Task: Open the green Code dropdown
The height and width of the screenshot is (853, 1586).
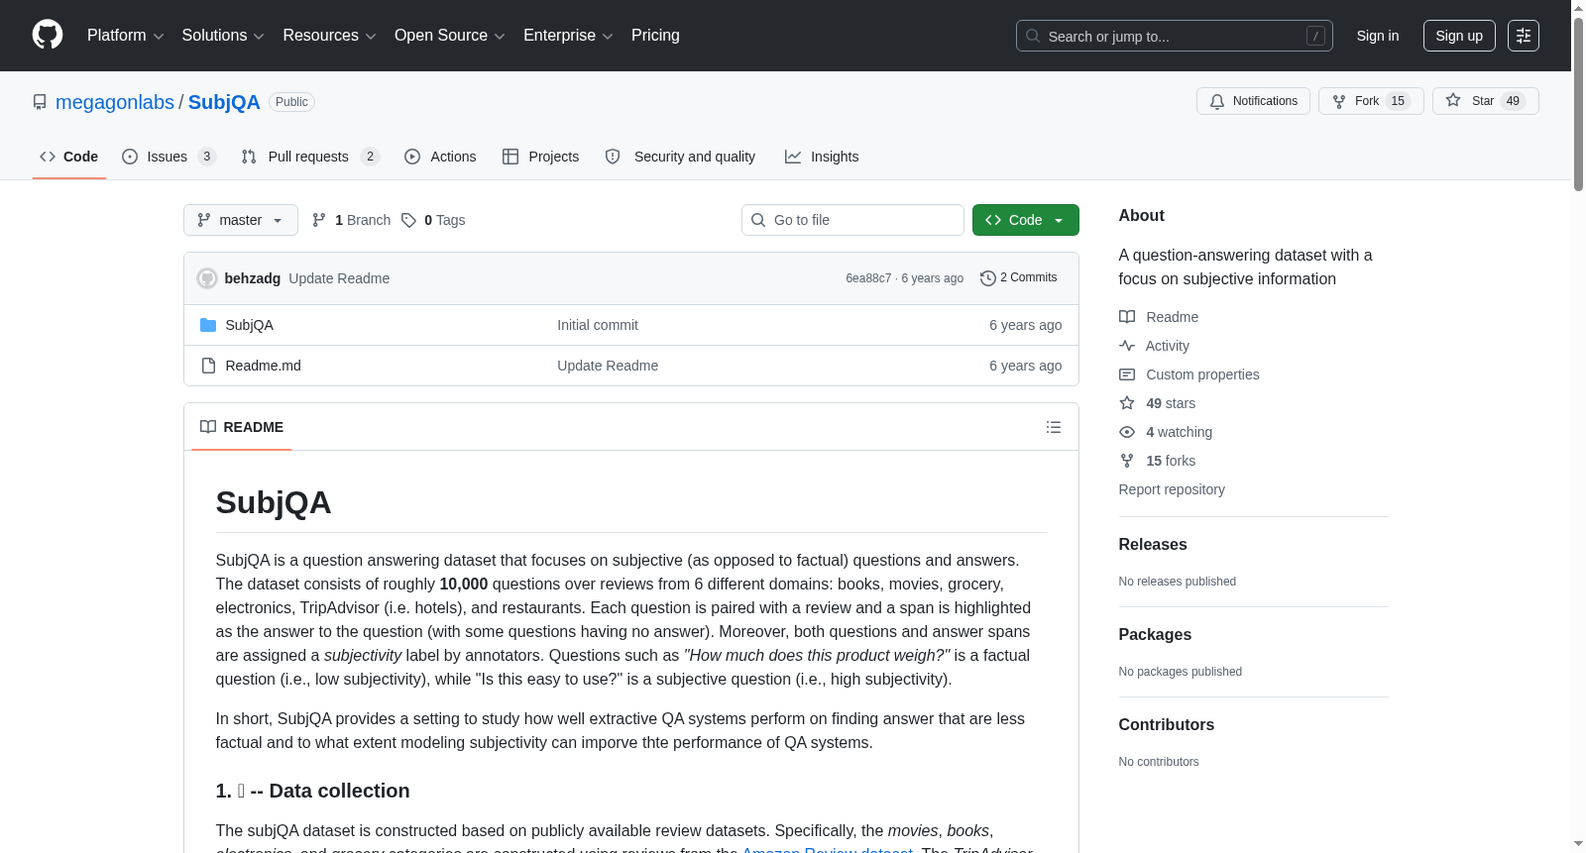Action: 1026,220
